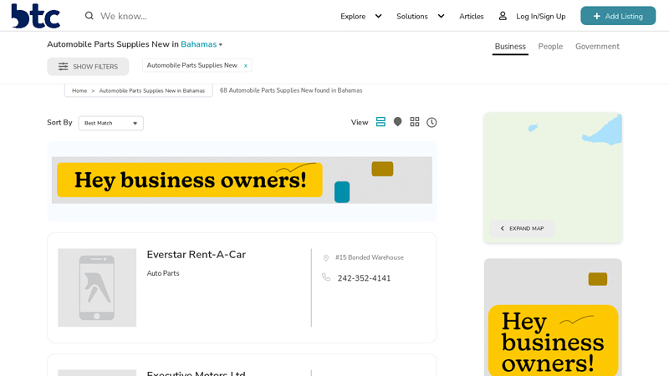Click the BTC logo
The height and width of the screenshot is (376, 669).
click(35, 16)
